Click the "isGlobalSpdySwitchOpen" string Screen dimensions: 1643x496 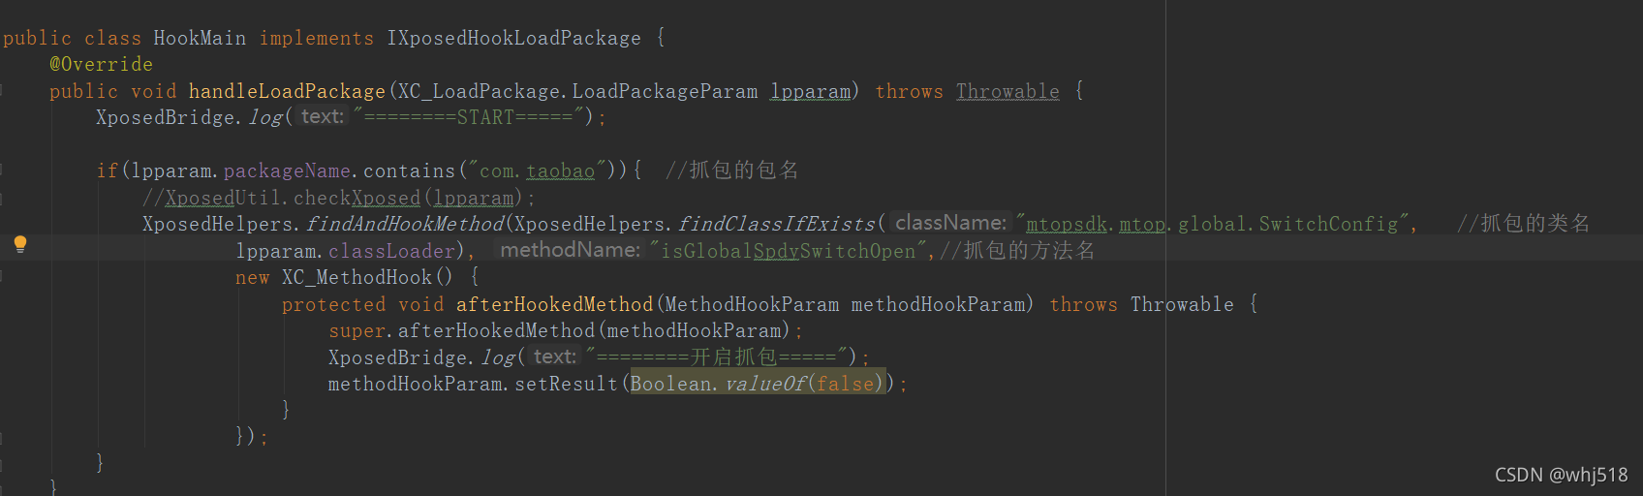788,251
